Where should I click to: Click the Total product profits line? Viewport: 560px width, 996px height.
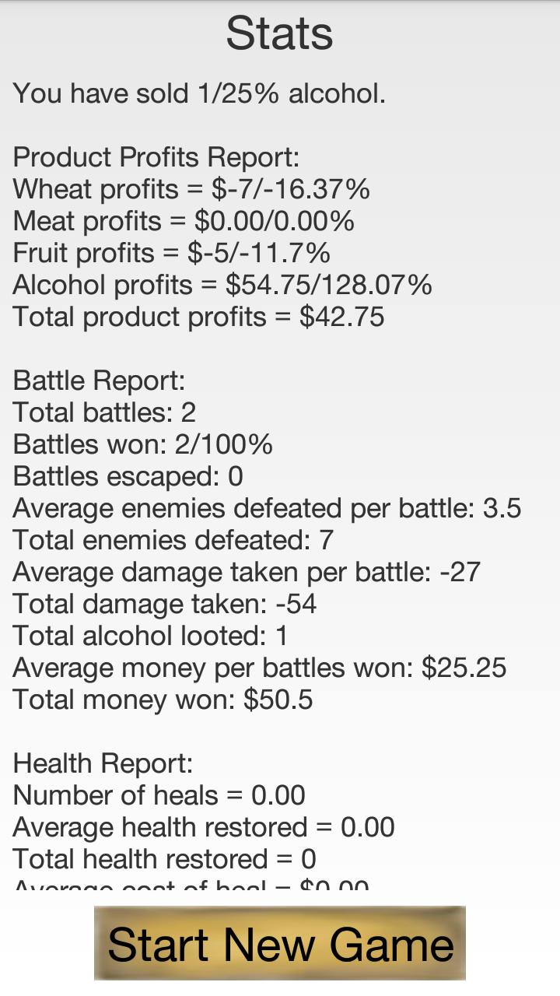[x=198, y=317]
